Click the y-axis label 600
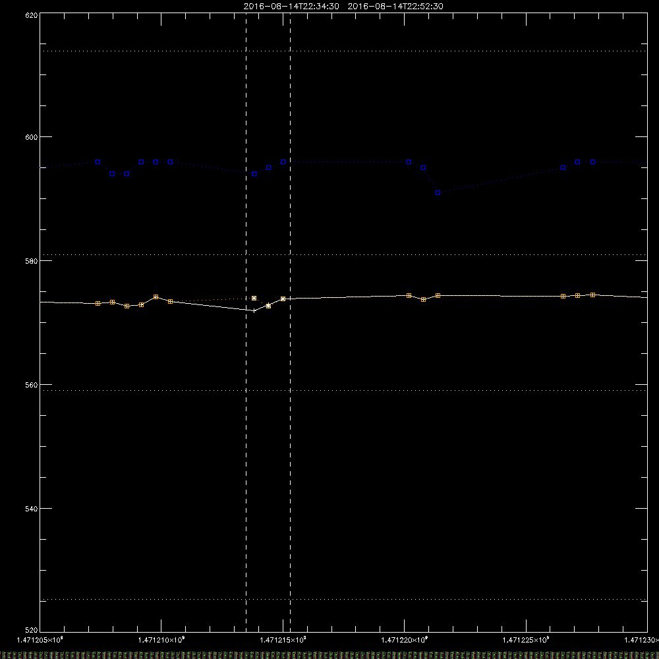This screenshot has height=659, width=659. coord(32,137)
